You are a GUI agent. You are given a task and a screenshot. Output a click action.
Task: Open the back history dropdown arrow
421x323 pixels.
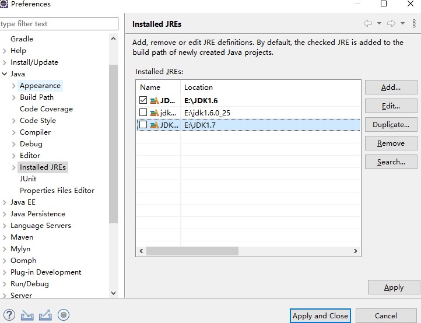pos(379,24)
